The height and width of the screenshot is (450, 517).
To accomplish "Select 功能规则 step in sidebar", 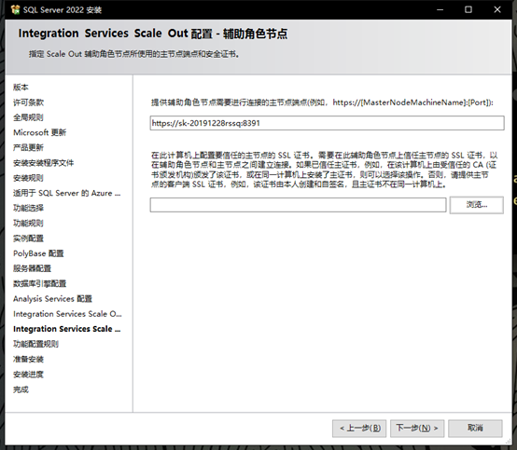I will click(28, 224).
